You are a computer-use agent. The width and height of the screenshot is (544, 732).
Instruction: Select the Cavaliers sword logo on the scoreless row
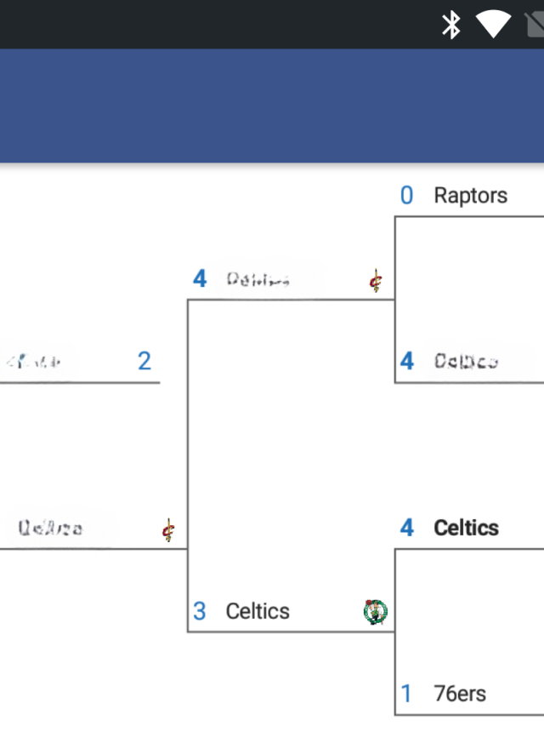pyautogui.click(x=168, y=530)
